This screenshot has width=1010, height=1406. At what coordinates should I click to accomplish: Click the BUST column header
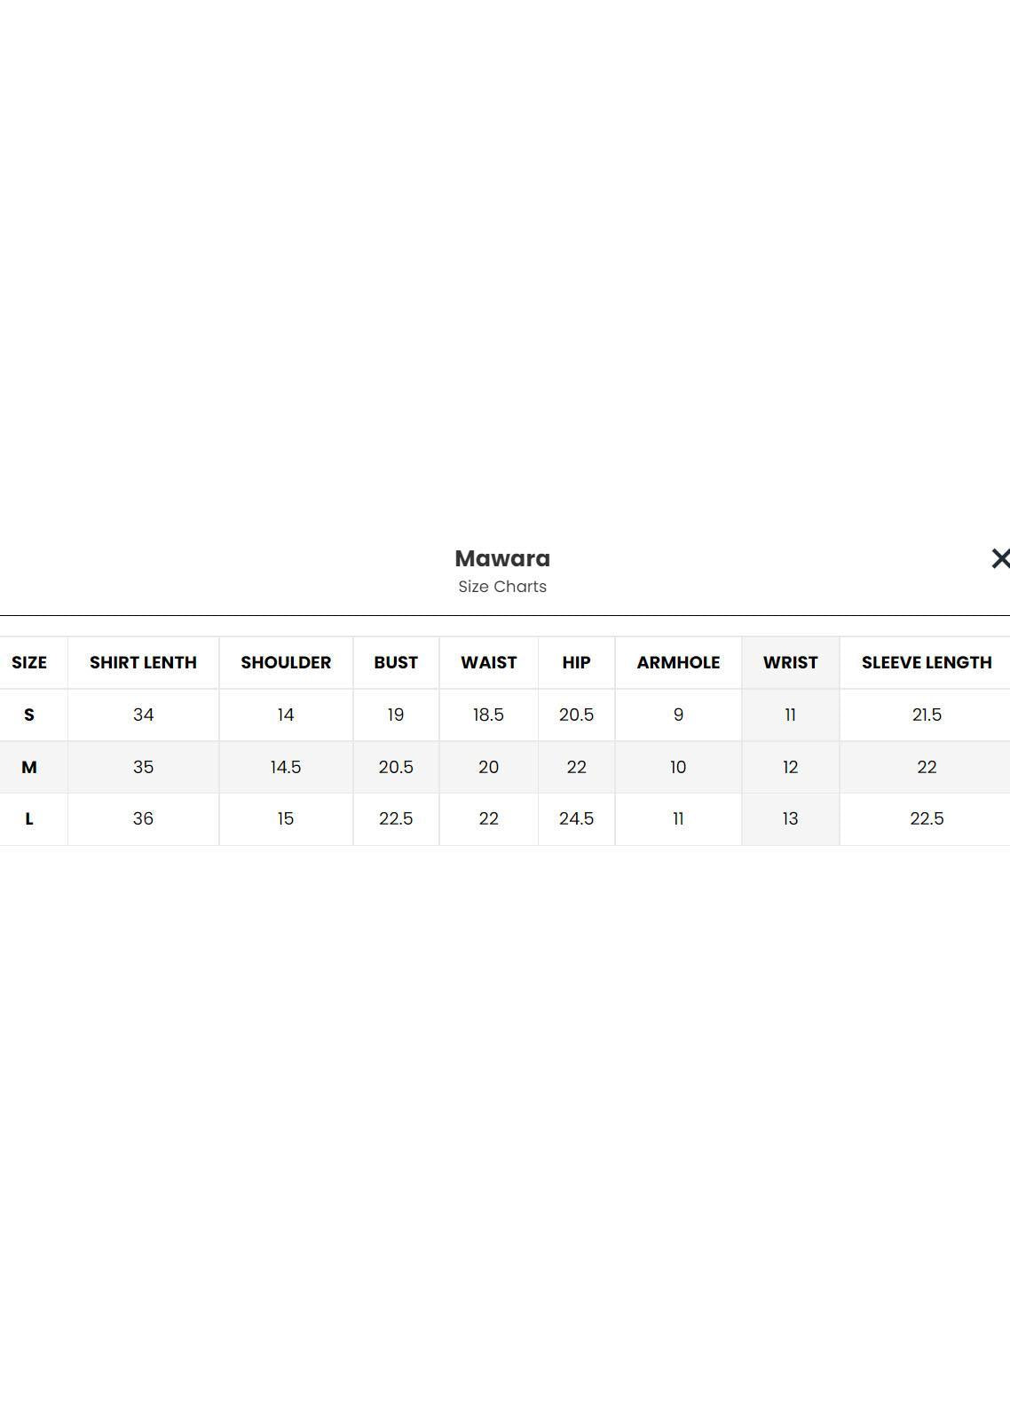tap(396, 662)
